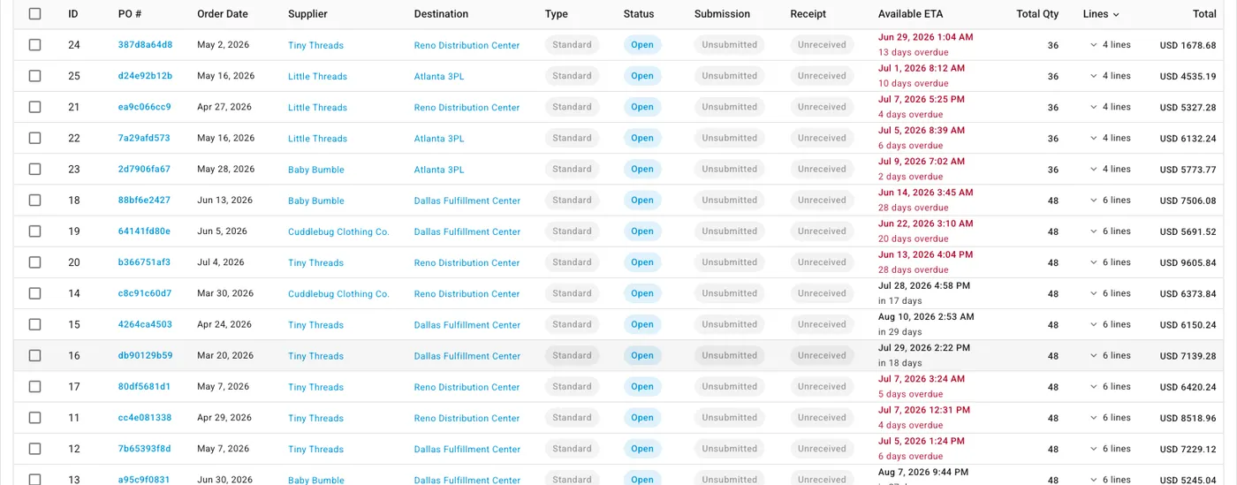The image size is (1237, 485).
Task: Select the checkbox for PO 2d7906fa67
Action: coord(34,169)
